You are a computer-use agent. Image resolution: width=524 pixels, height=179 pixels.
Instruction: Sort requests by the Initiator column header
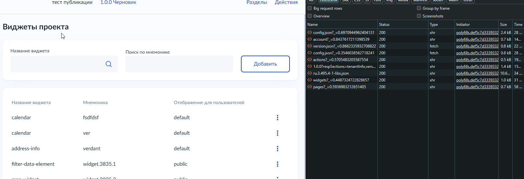point(477,25)
